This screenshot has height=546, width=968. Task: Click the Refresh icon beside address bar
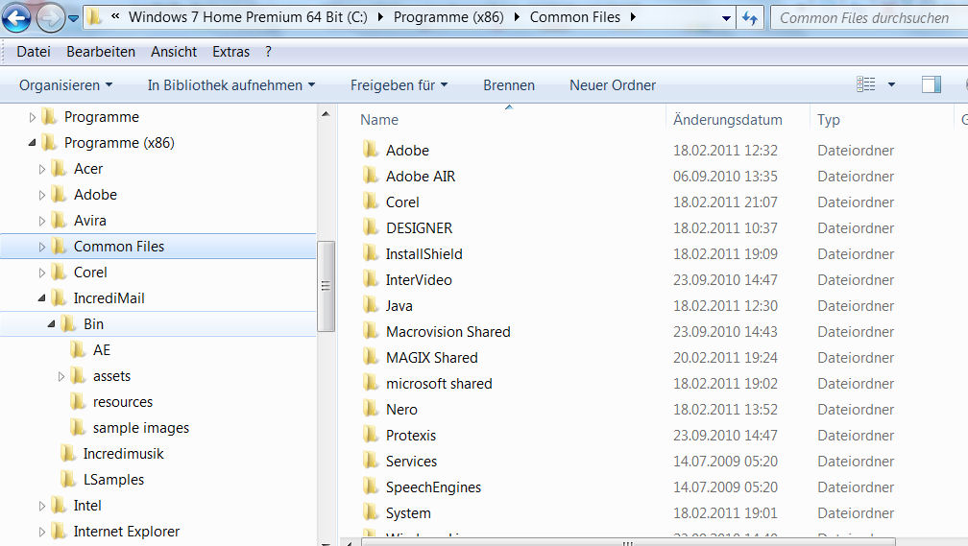pos(749,18)
